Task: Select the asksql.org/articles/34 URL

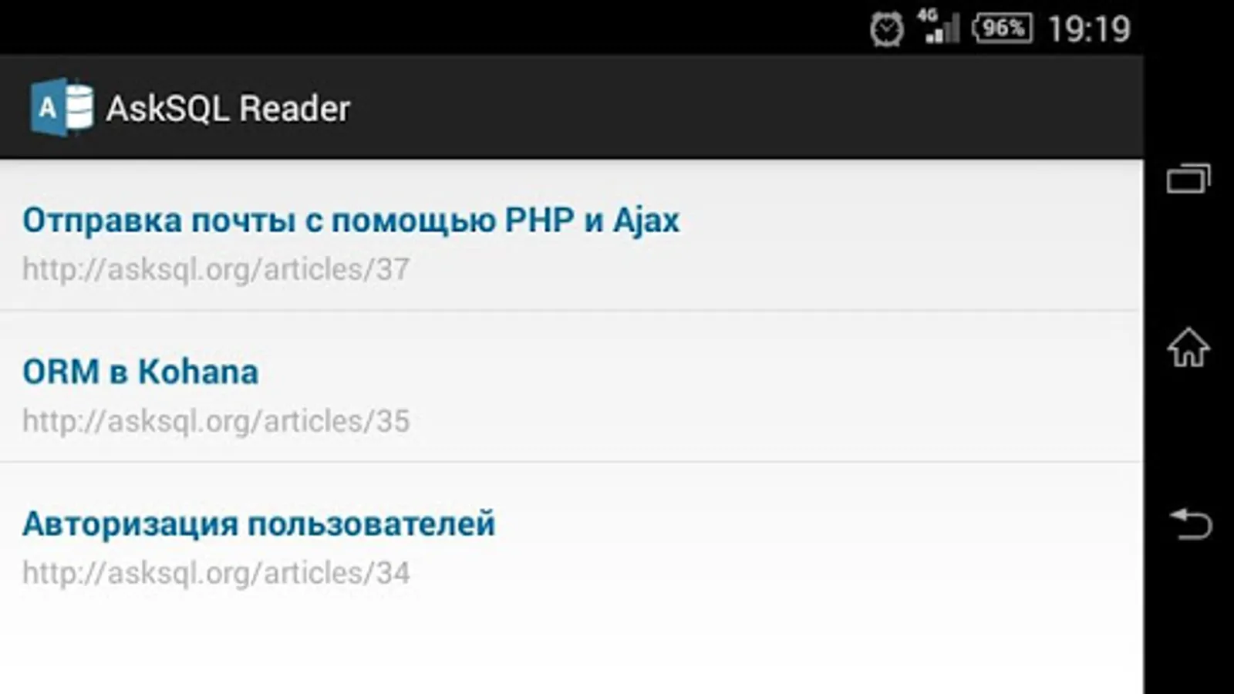Action: click(216, 573)
